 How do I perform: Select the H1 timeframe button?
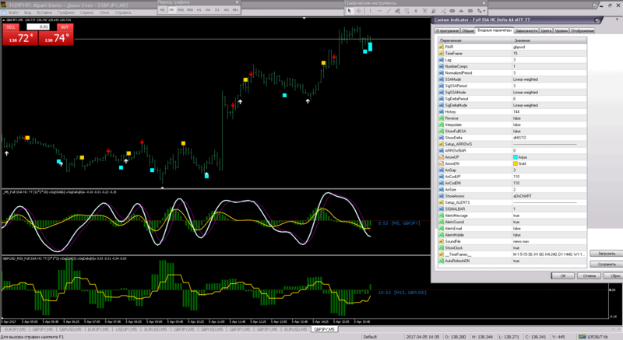[198, 10]
